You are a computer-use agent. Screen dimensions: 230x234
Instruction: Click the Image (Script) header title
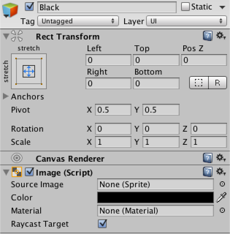(x=64, y=173)
